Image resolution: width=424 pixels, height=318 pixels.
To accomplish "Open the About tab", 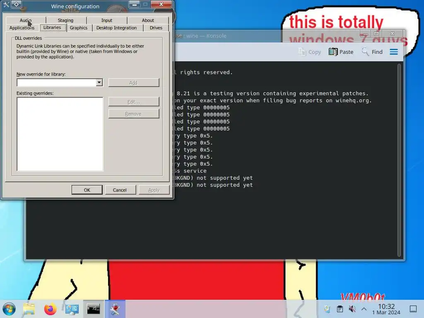I will coord(148,20).
